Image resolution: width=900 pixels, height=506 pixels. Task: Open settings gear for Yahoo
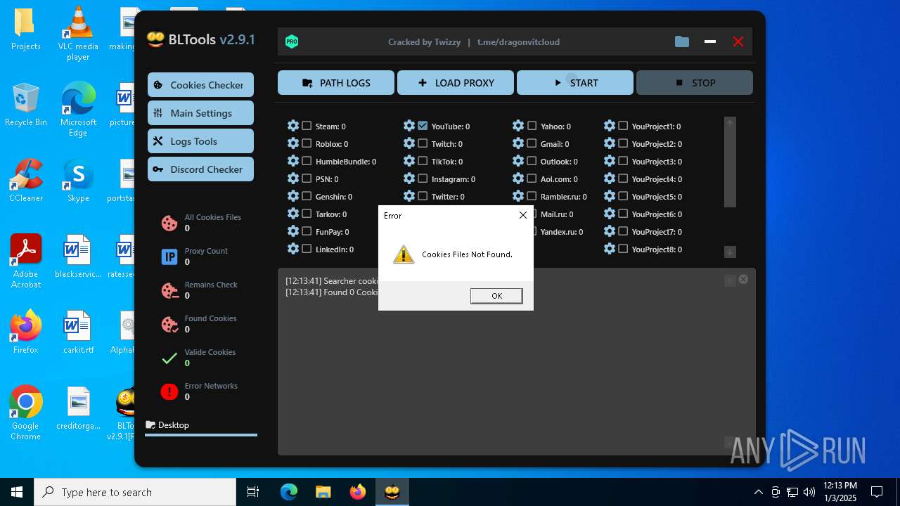coord(518,126)
